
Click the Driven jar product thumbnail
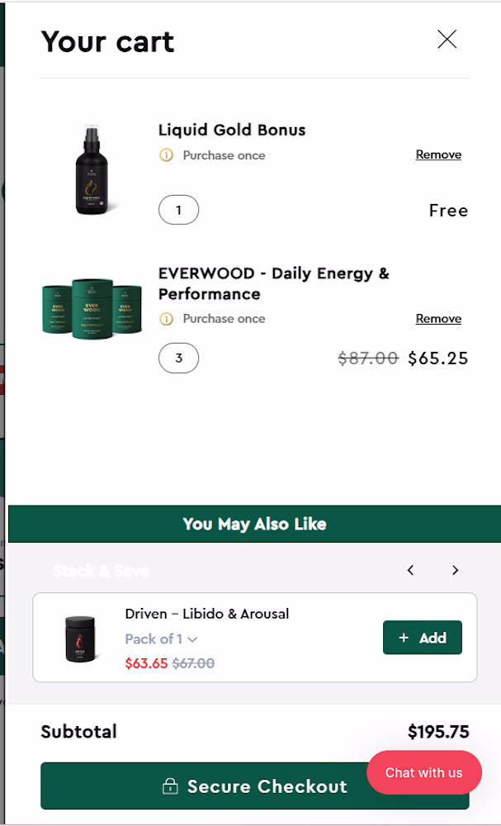tap(80, 638)
